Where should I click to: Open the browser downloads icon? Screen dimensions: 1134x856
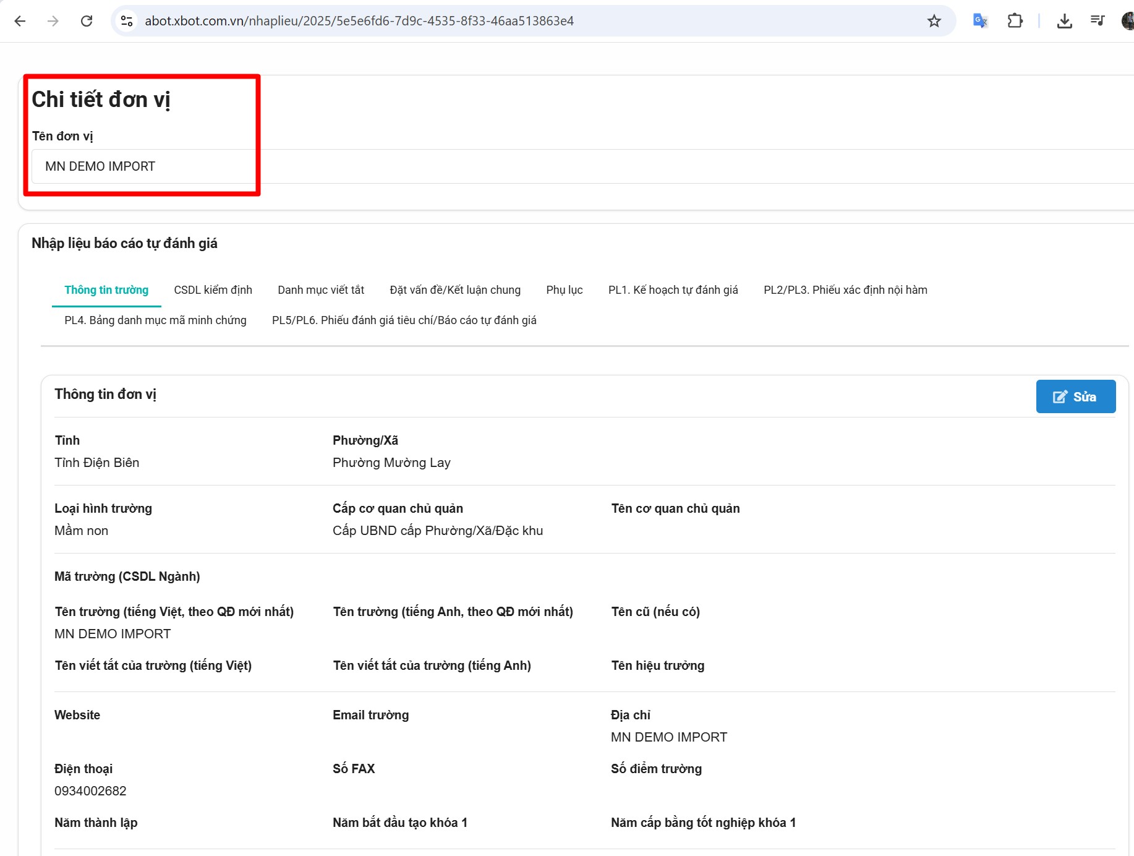1064,21
